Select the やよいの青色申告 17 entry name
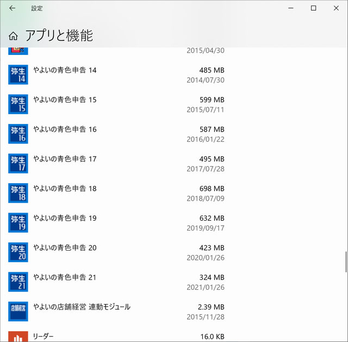 click(x=65, y=159)
